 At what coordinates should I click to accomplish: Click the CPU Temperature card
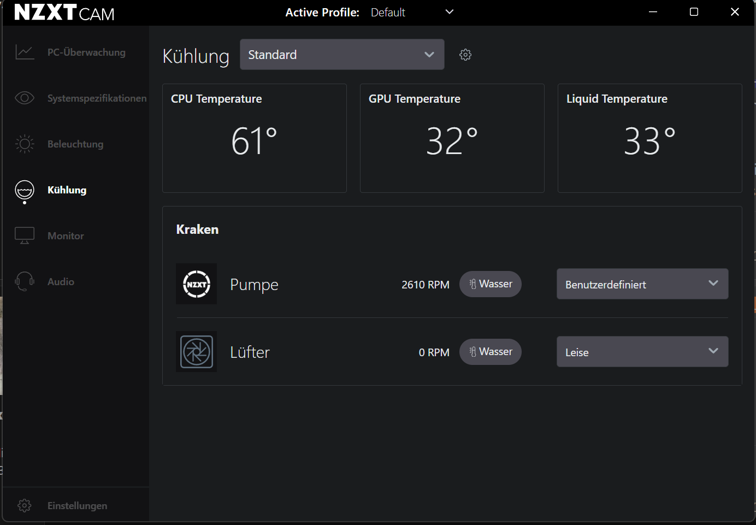[x=255, y=138]
